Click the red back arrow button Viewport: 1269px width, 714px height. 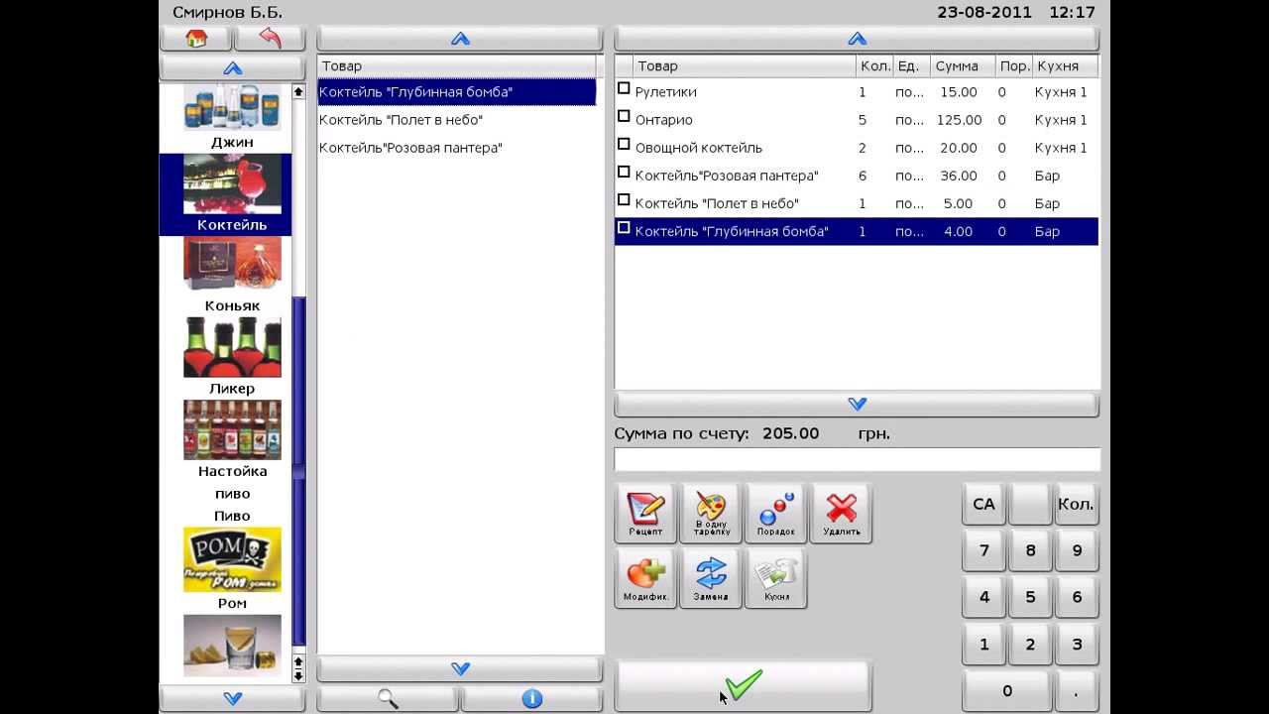(x=270, y=39)
